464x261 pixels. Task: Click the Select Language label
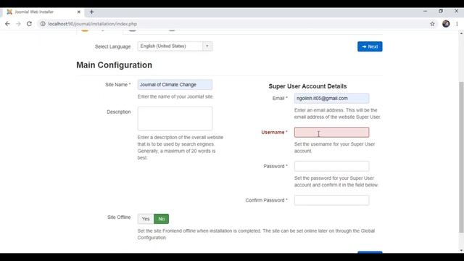coord(113,46)
